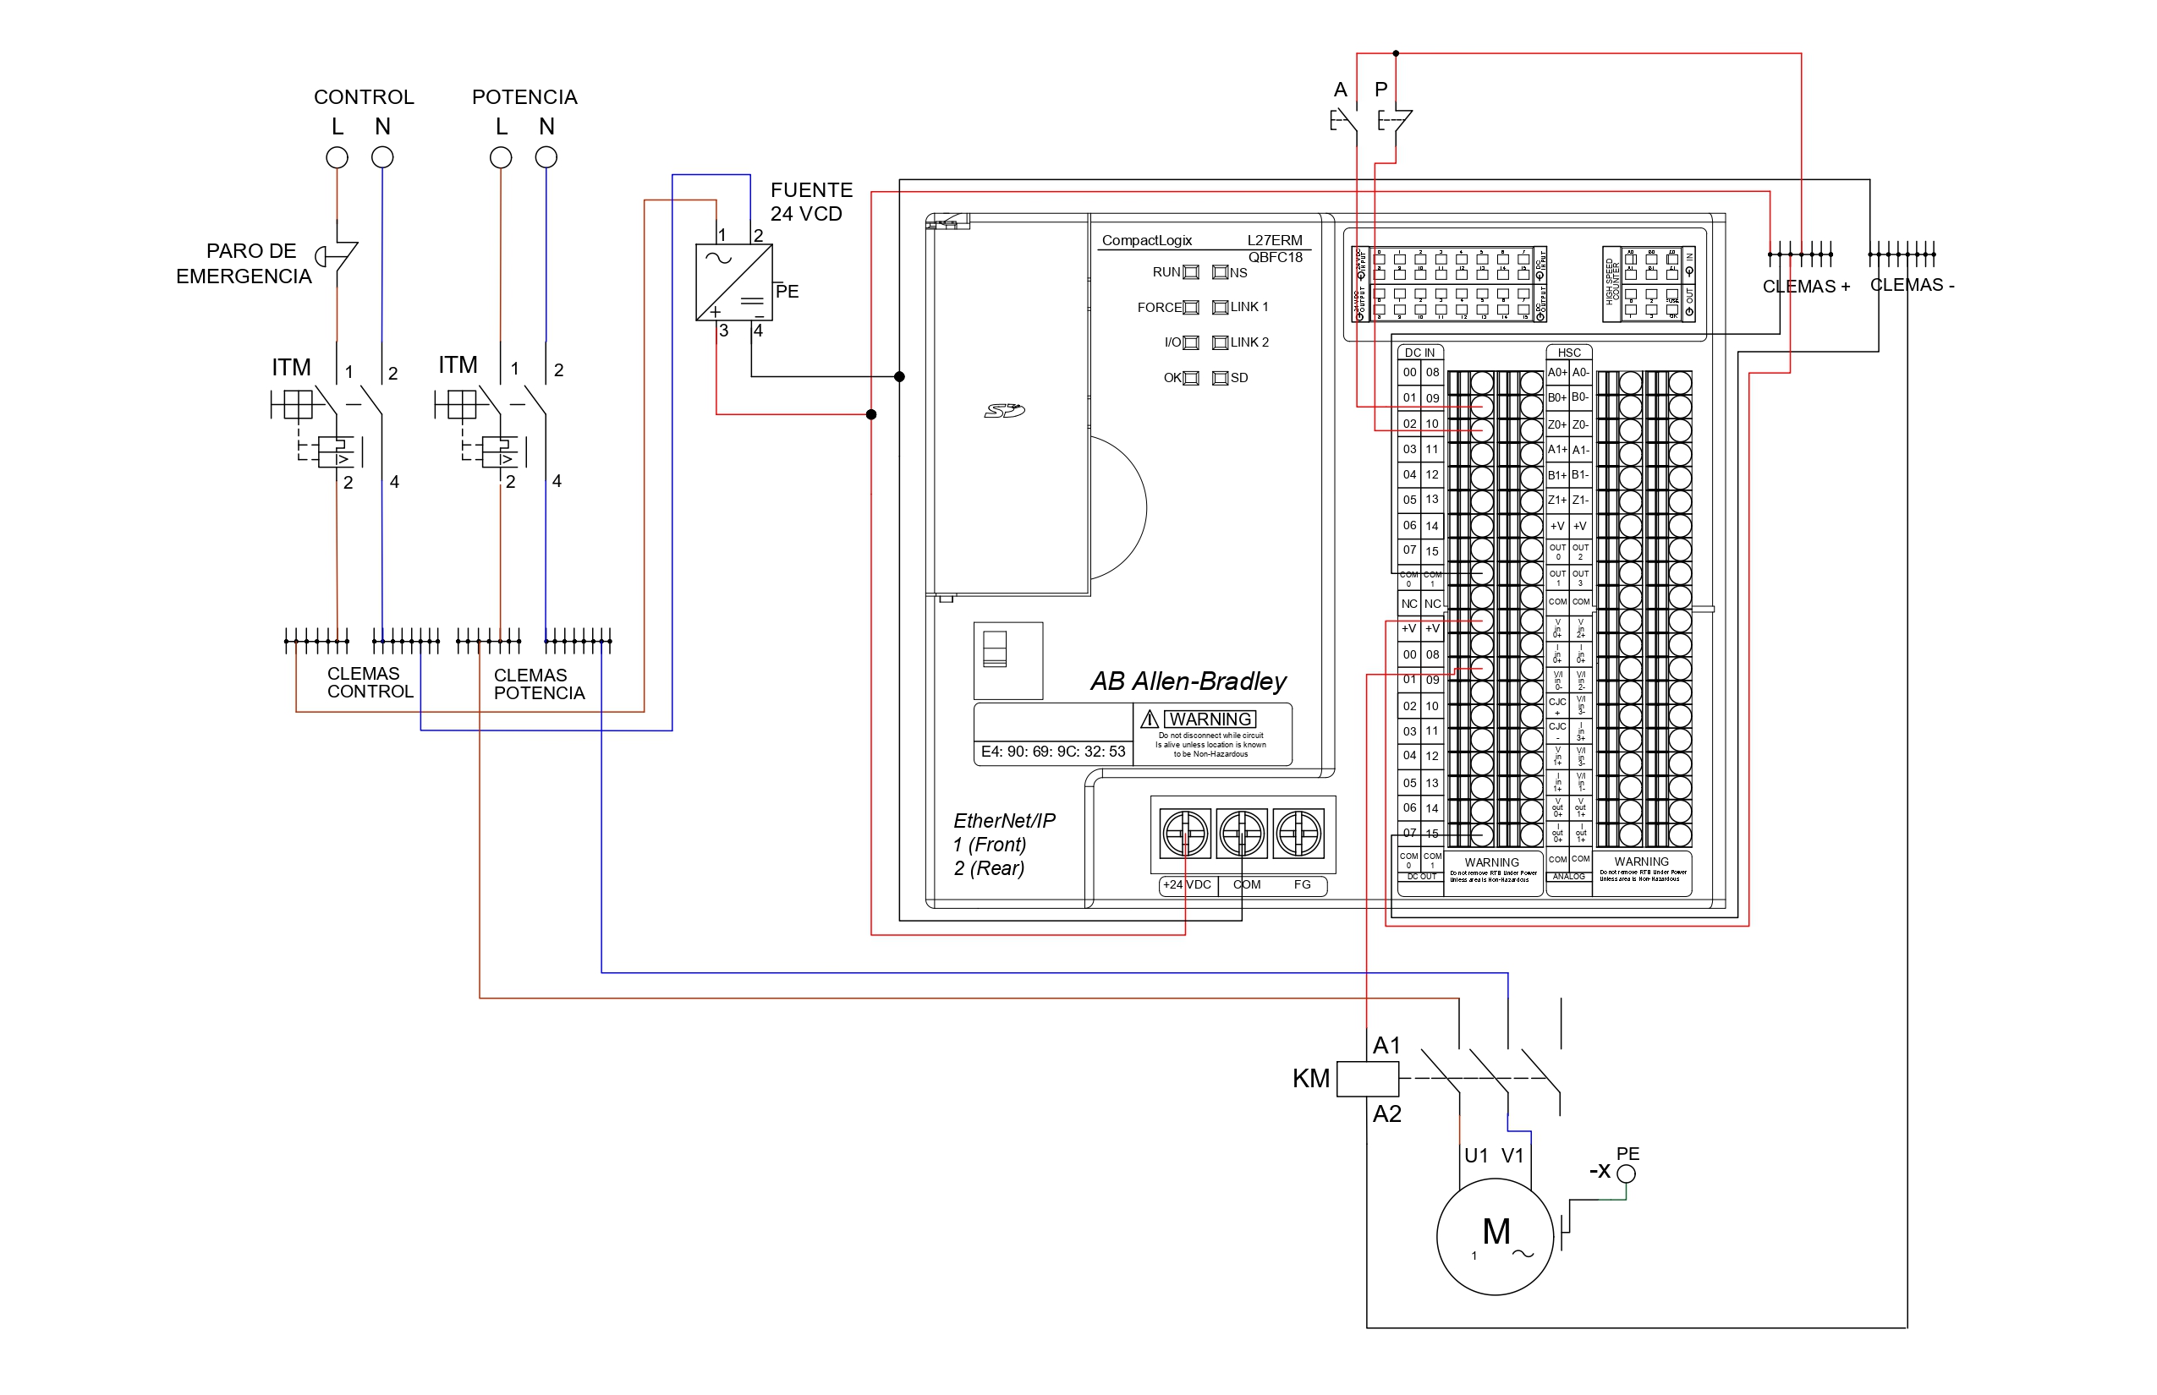The height and width of the screenshot is (1395, 2157).
Task: Click the COM screw terminal
Action: pyautogui.click(x=1243, y=834)
